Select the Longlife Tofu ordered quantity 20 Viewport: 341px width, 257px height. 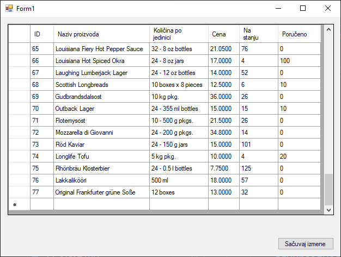299,156
